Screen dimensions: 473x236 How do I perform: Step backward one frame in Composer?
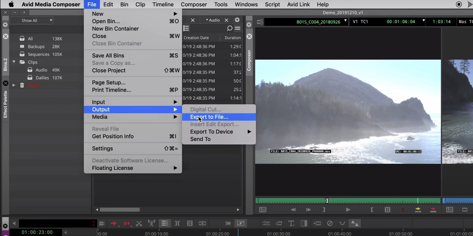tap(293, 210)
